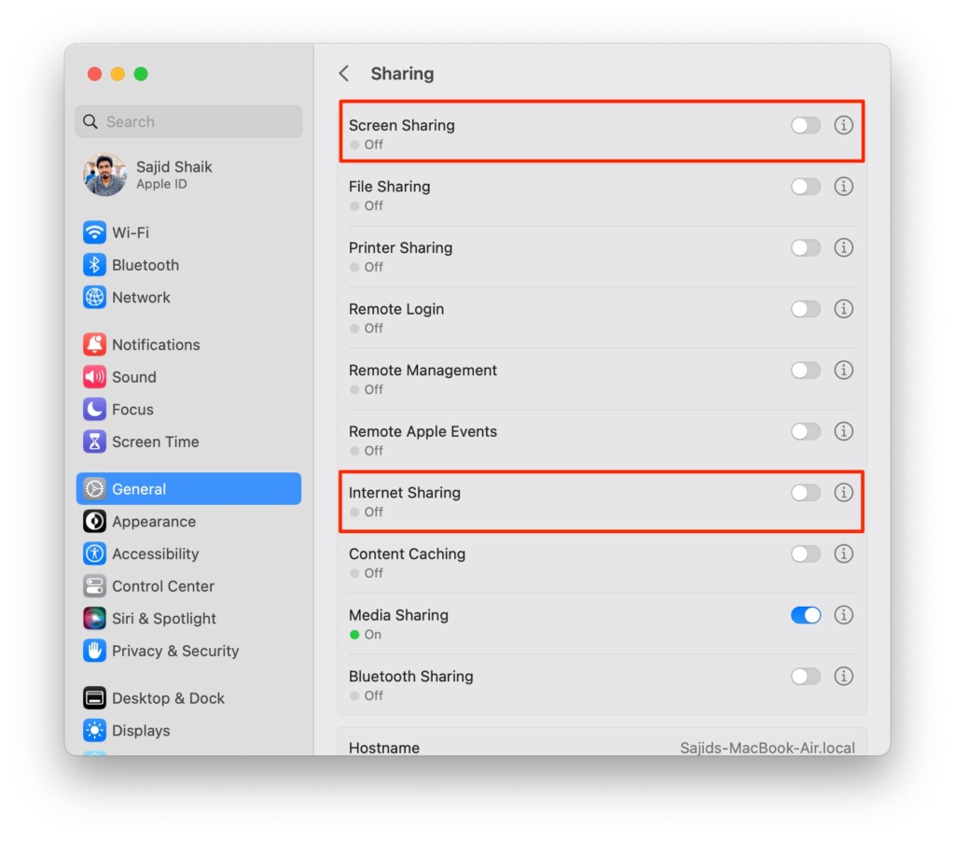955x841 pixels.
Task: Turn on Internet Sharing switch
Action: tap(805, 493)
